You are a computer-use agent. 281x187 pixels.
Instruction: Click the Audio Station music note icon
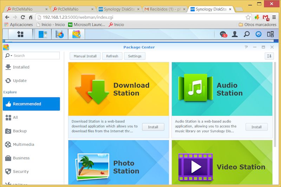click(x=195, y=87)
